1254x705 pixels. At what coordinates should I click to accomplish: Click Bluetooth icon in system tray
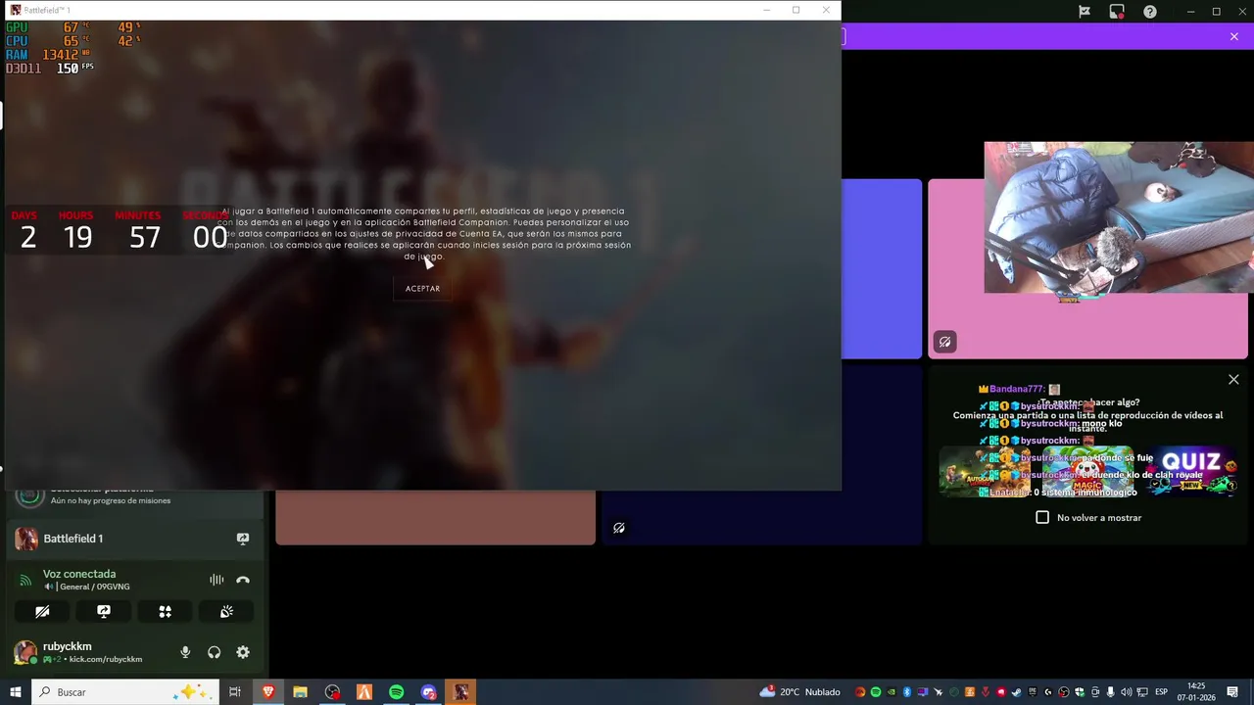point(907,692)
